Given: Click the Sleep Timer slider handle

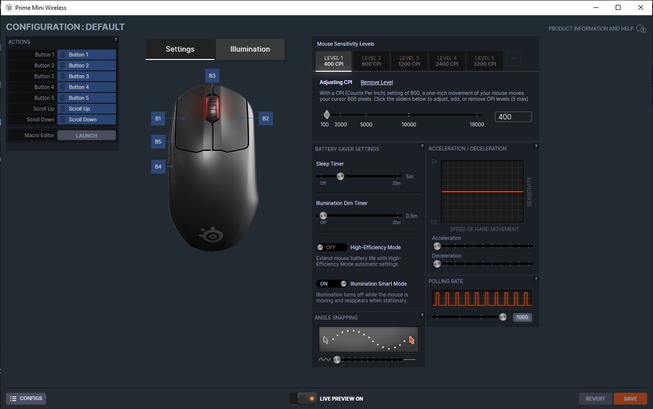Looking at the screenshot, I should (x=340, y=176).
